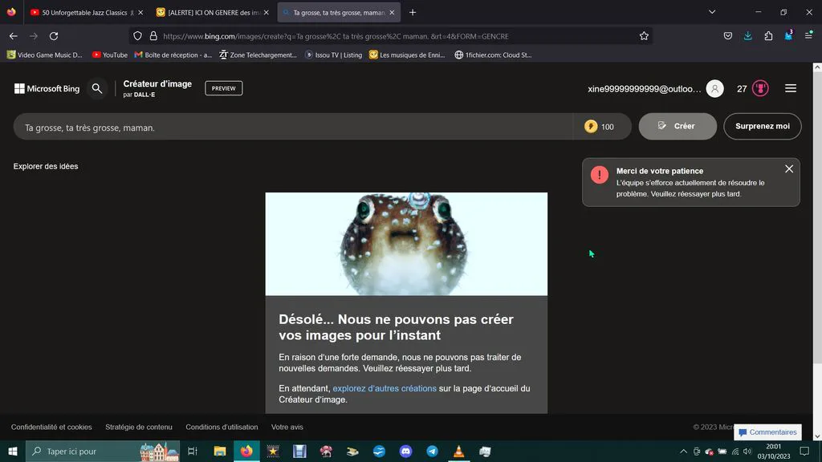Bookmark this page with the star icon
822x462 pixels.
pyautogui.click(x=644, y=36)
